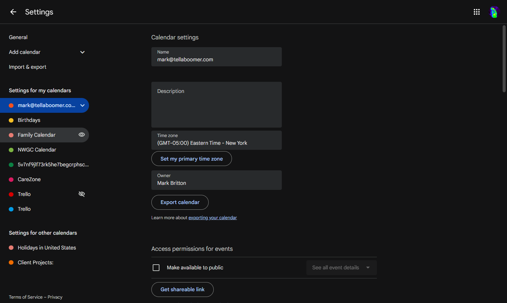This screenshot has height=303, width=507.
Task: Click the page's vertical scrollbar
Action: click(x=504, y=59)
